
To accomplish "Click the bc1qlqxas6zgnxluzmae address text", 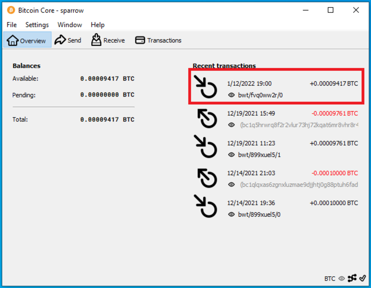I will pos(299,185).
